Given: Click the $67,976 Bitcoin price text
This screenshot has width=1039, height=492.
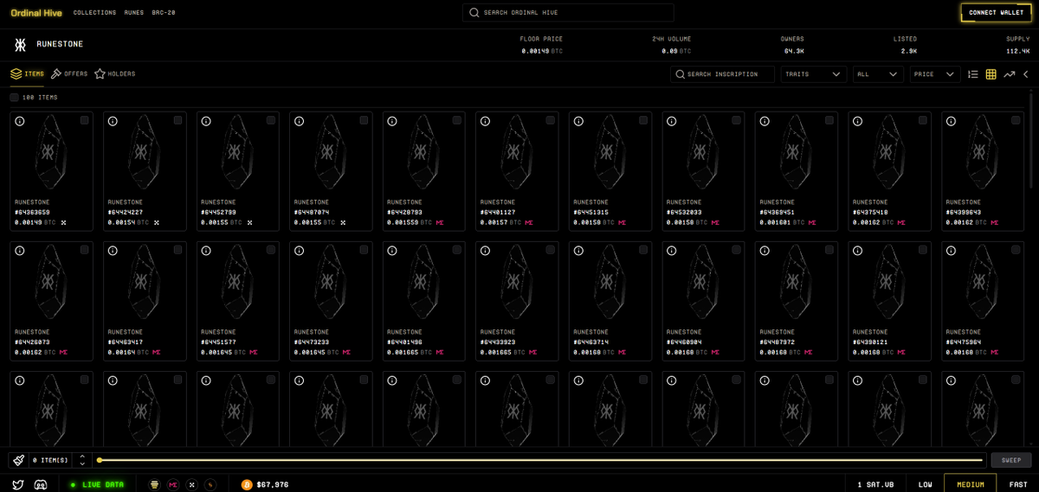Looking at the screenshot, I should point(272,484).
